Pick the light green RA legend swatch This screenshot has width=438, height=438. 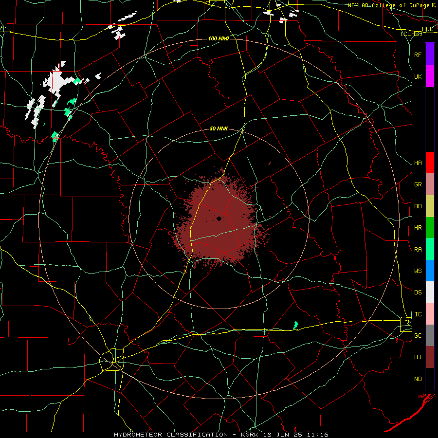[x=430, y=249]
